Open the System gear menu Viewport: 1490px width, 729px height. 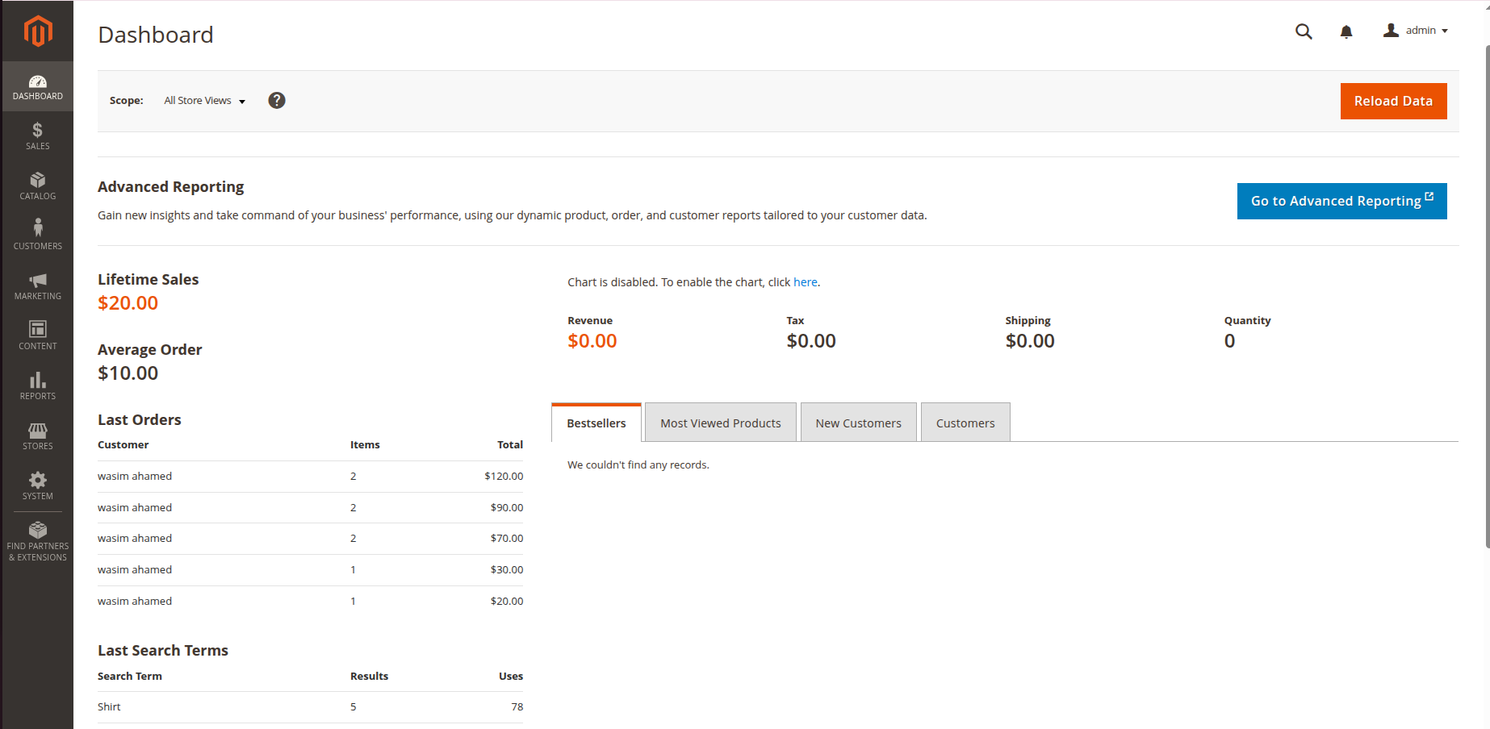(x=38, y=485)
